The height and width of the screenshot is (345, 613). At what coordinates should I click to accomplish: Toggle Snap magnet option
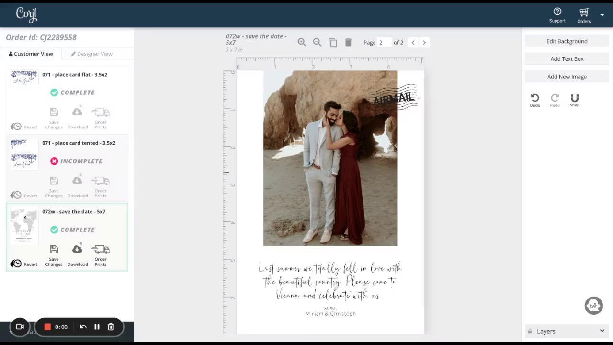[x=575, y=100]
